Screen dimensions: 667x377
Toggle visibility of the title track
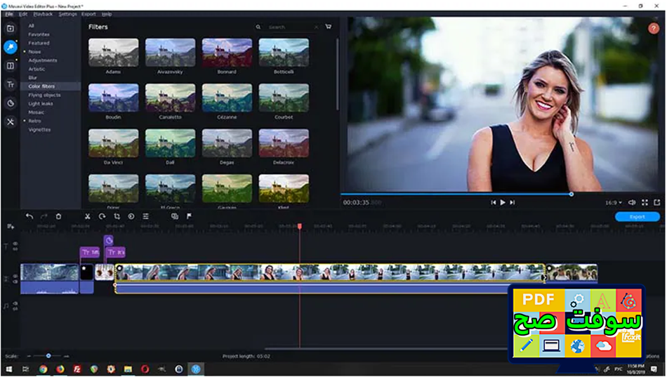(15, 244)
